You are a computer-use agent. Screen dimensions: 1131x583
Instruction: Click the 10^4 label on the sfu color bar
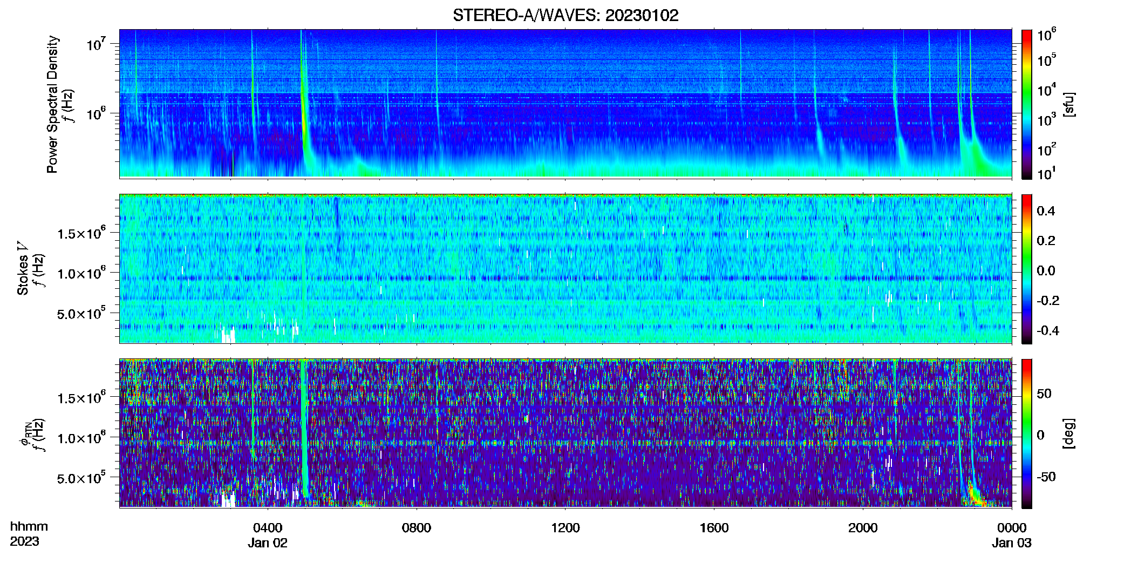pos(1046,90)
